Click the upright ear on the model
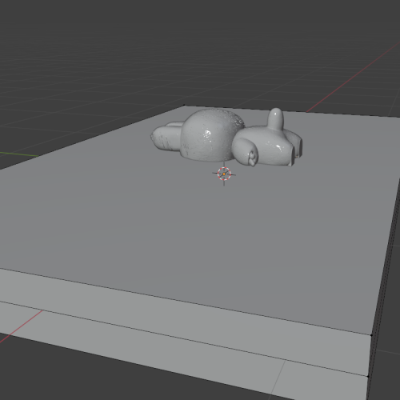The width and height of the screenshot is (400, 400). point(276,118)
